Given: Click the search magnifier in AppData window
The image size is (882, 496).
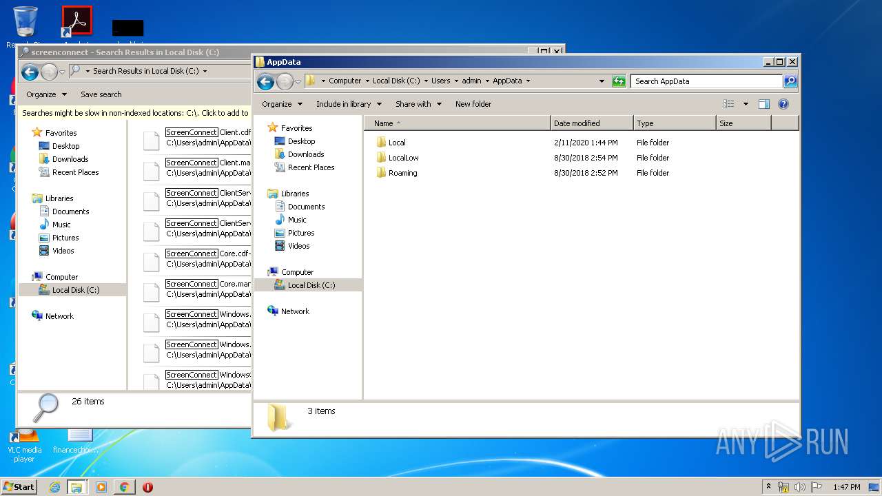Looking at the screenshot, I should [790, 81].
